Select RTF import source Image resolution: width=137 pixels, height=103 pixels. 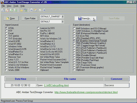[9, 31]
